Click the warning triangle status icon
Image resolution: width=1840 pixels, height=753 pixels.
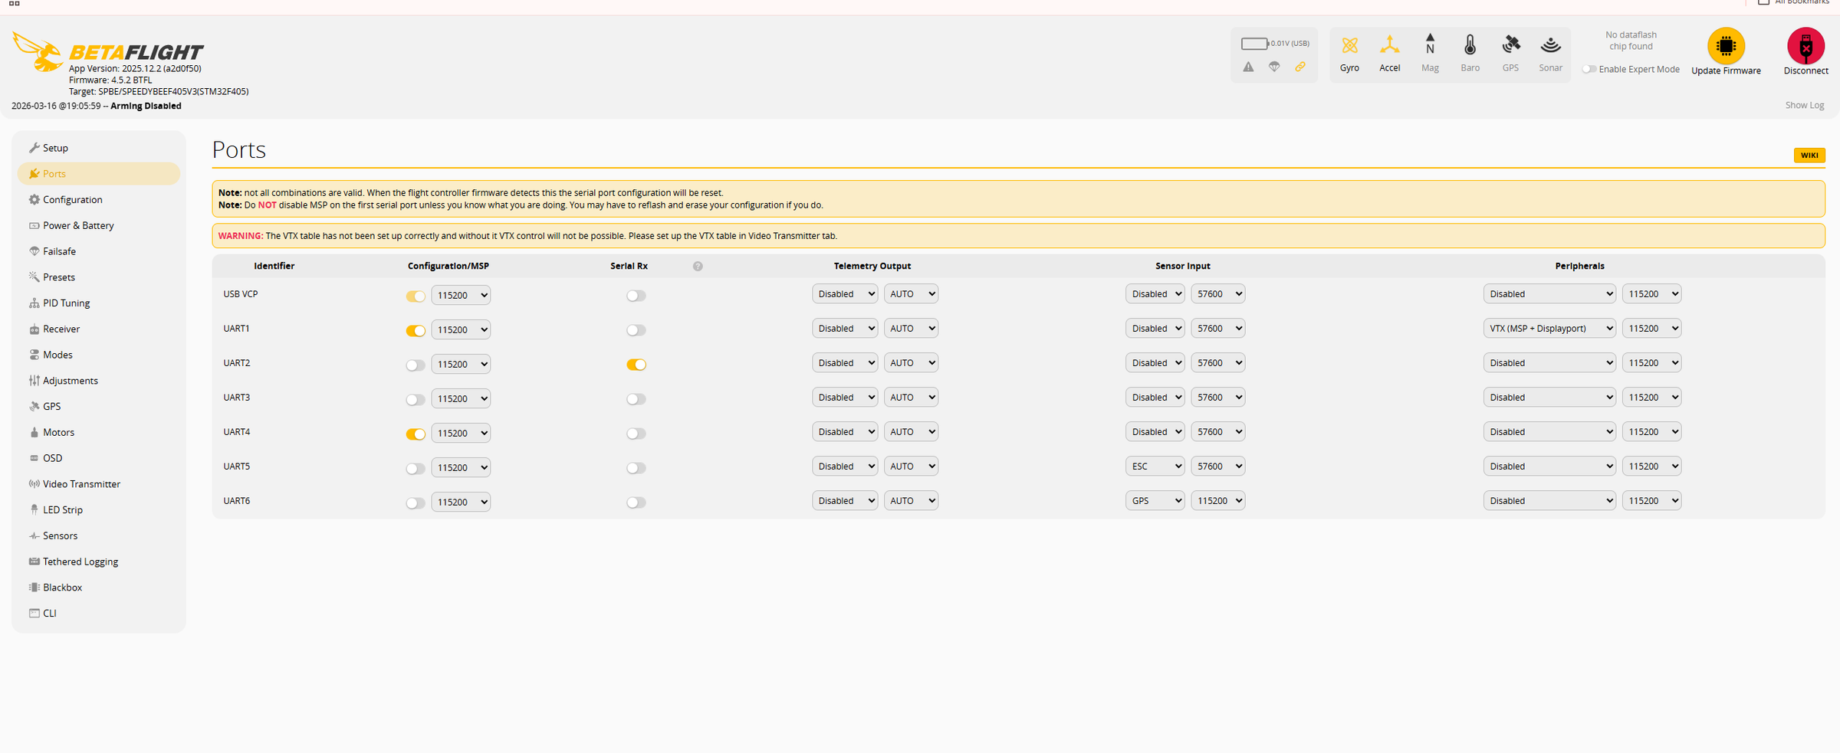1248,67
